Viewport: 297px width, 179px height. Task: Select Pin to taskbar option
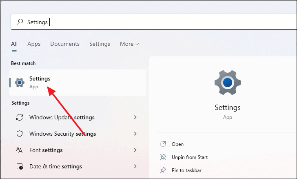pos(186,170)
